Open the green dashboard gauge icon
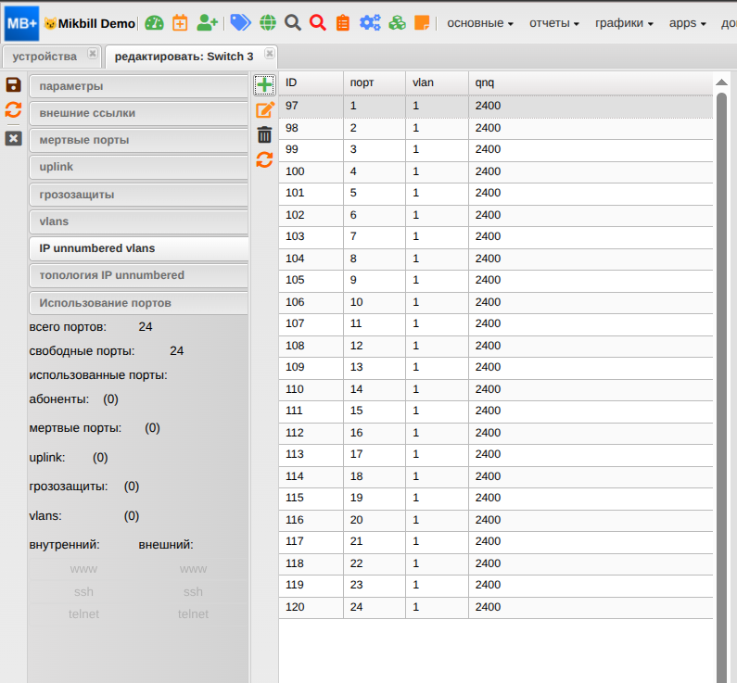 (154, 22)
